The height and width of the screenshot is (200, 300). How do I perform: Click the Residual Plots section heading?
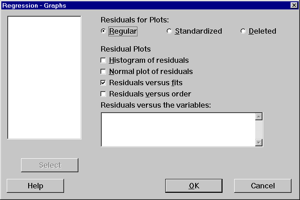[x=126, y=49]
